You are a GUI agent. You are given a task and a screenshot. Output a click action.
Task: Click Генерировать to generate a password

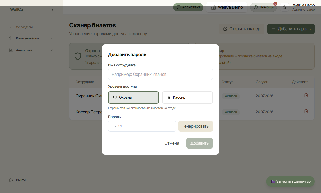tap(196, 126)
